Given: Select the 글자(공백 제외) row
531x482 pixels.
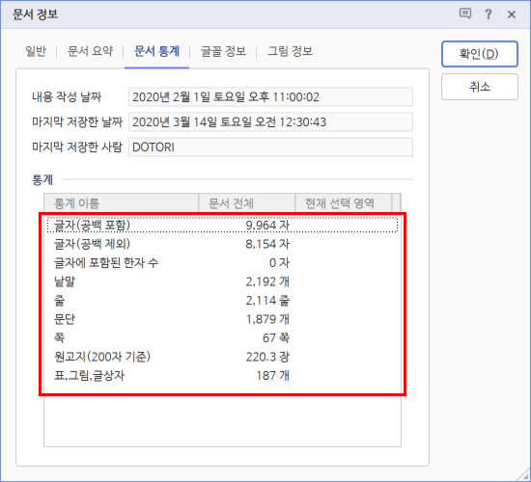Looking at the screenshot, I should 222,244.
